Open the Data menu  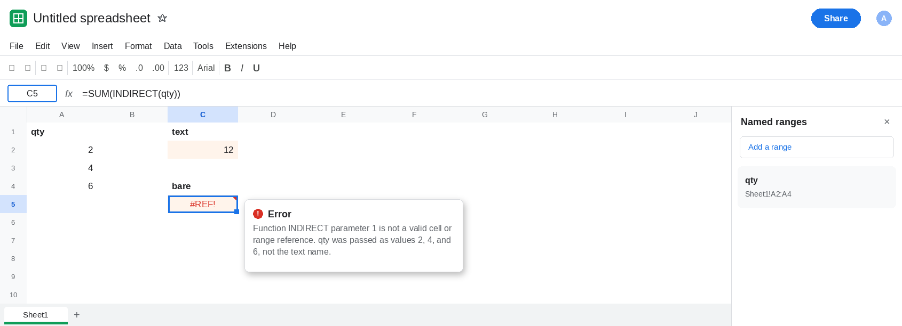coord(173,46)
